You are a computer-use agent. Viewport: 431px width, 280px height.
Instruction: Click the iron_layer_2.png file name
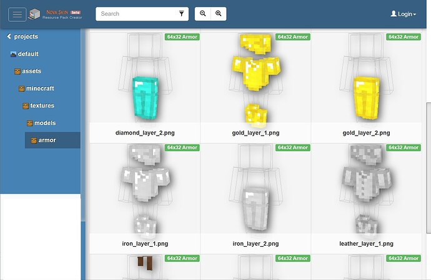[255, 244]
